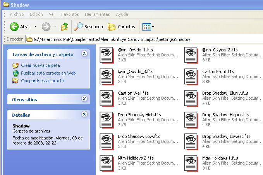Select Drop Shadow, Blurry.f1s file icon
This screenshot has height=175, width=263.
pyautogui.click(x=191, y=99)
